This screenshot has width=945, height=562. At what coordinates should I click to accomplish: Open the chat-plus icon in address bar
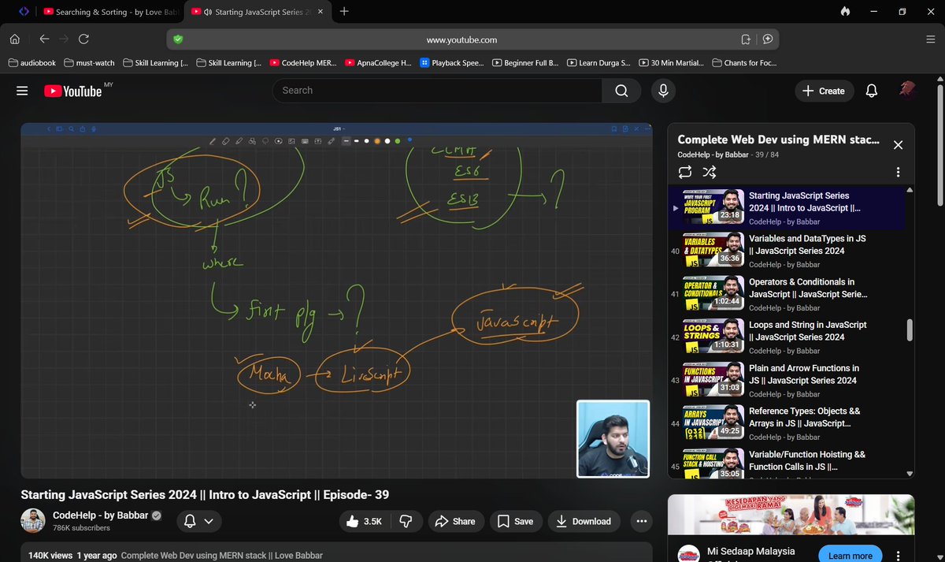click(x=767, y=39)
